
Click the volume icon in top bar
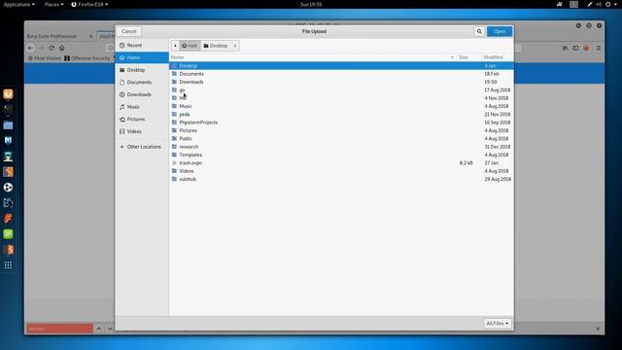click(599, 4)
